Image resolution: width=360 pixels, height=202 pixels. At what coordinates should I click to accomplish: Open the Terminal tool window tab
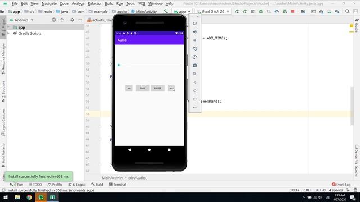pyautogui.click(x=118, y=185)
